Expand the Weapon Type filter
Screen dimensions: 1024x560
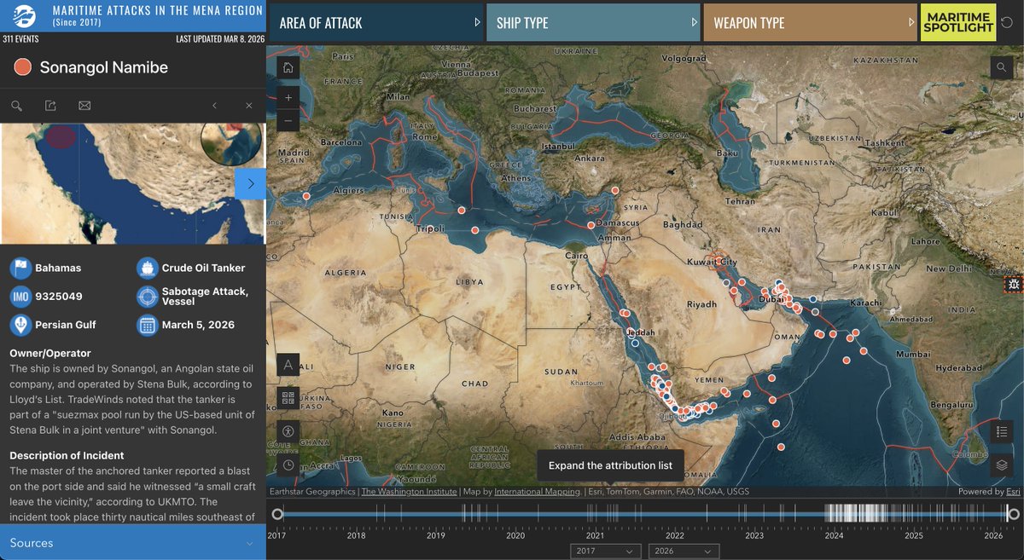[x=809, y=23]
